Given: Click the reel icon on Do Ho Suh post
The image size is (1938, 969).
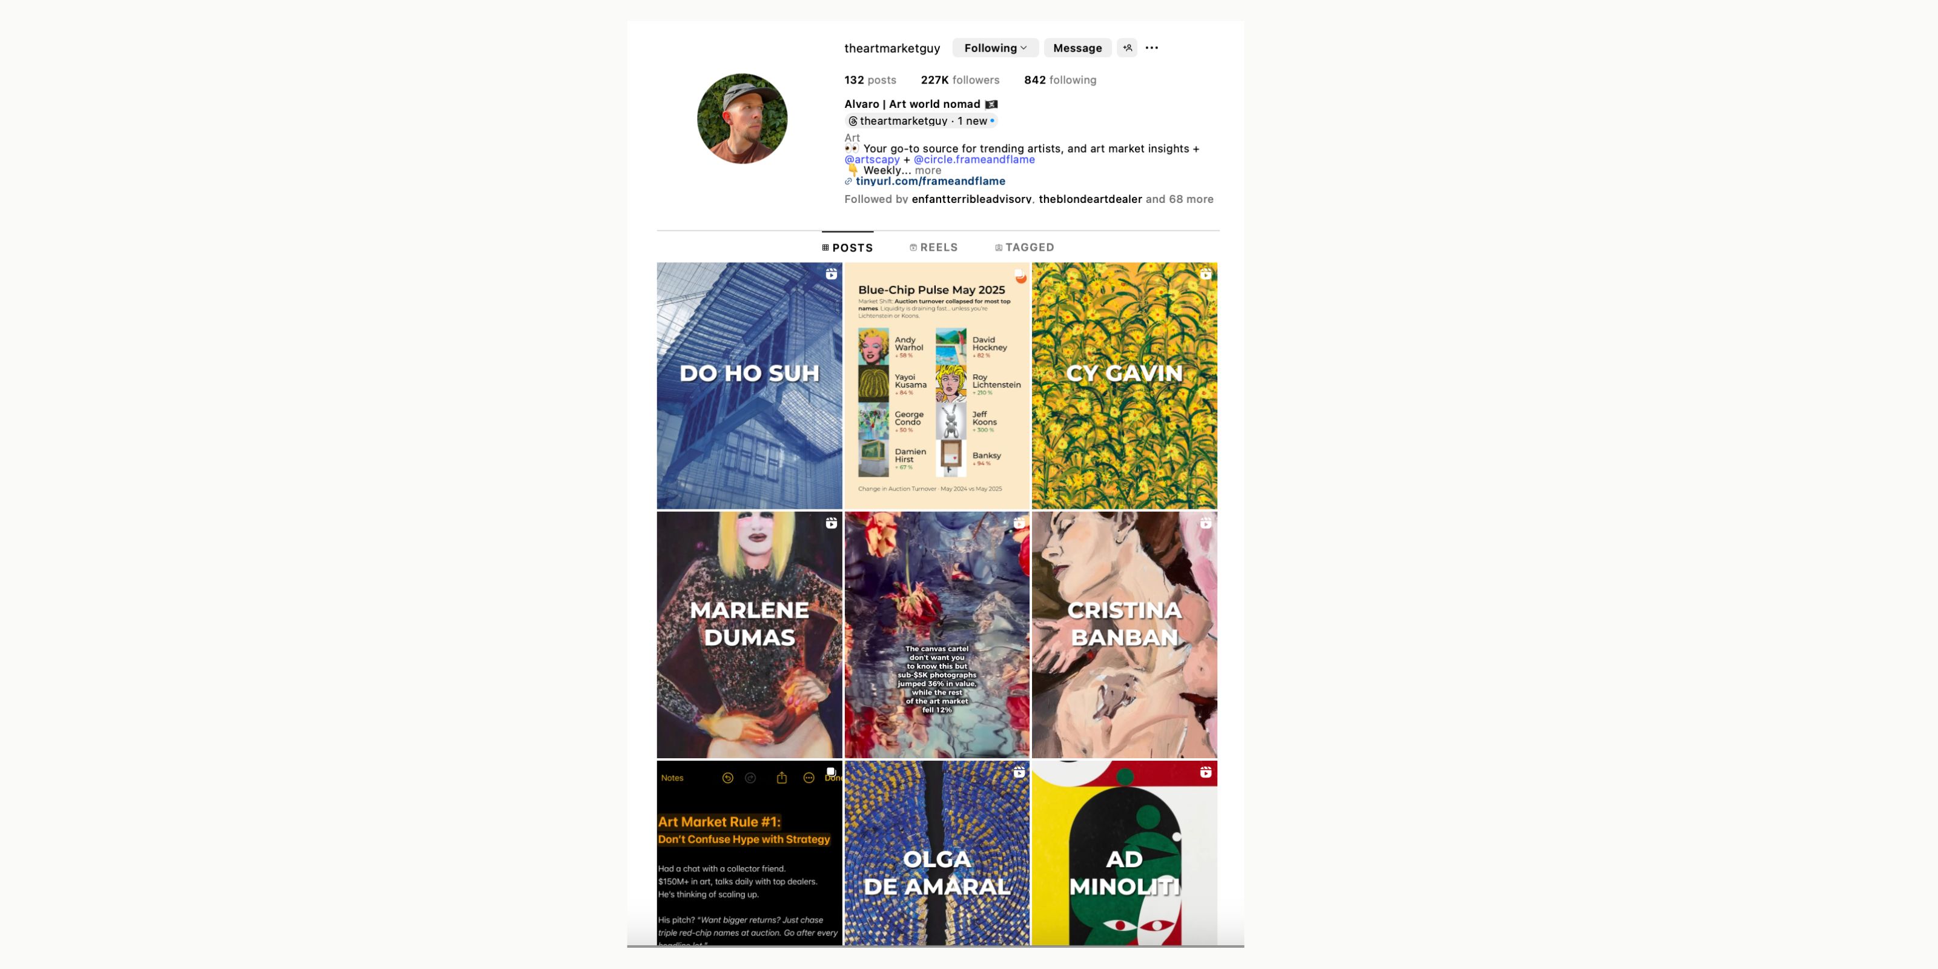Looking at the screenshot, I should point(830,274).
